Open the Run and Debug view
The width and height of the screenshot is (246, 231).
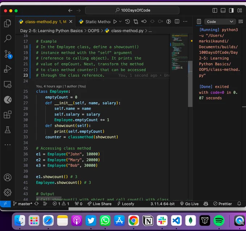pos(7,69)
